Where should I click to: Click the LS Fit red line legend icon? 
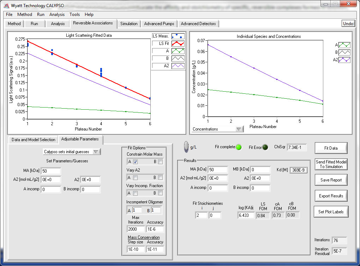pyautogui.click(x=178, y=43)
